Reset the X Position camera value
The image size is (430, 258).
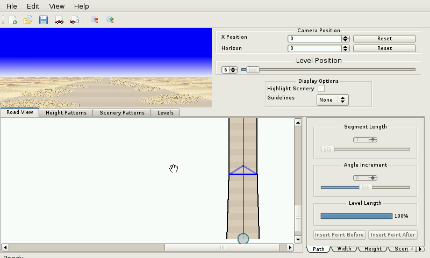(384, 39)
